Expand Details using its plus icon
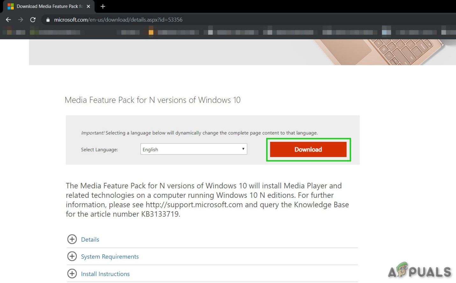The height and width of the screenshot is (283, 456). (x=72, y=239)
